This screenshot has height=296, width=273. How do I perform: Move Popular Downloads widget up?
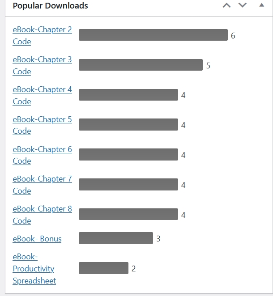point(226,6)
